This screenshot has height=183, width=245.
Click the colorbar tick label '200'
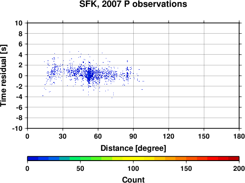(x=239, y=168)
